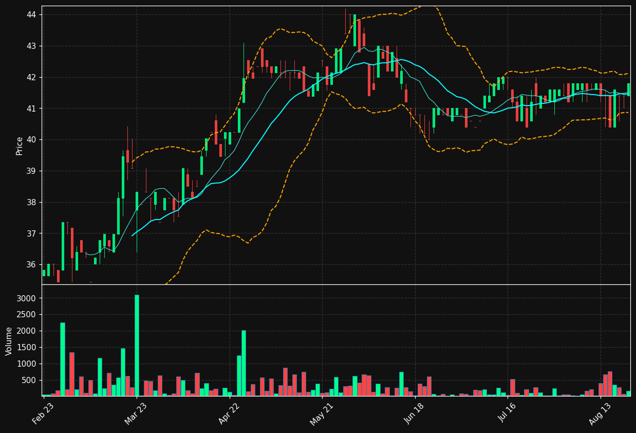Click the 40 price axis label

[x=31, y=140]
